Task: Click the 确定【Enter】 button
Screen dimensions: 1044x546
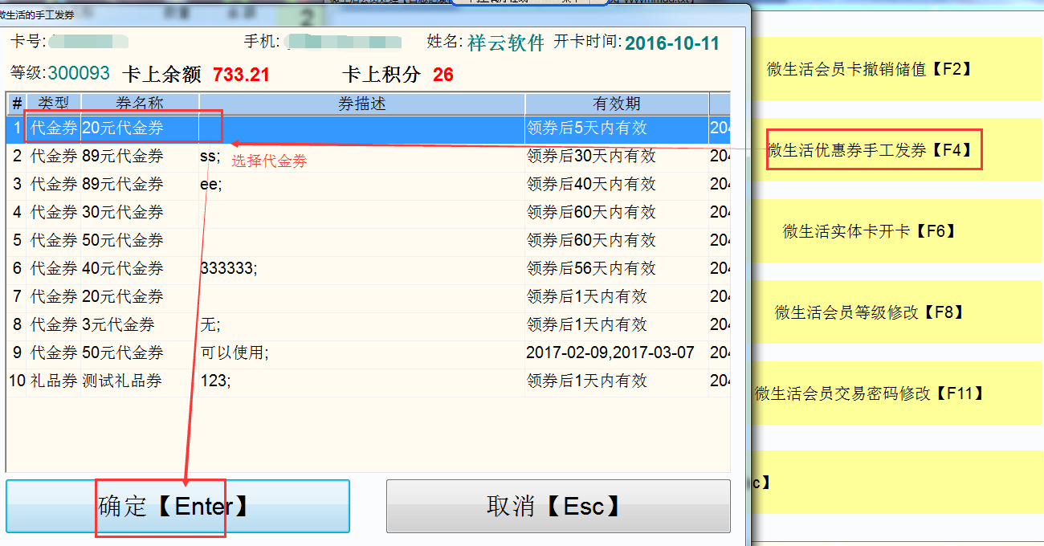Action: click(177, 506)
